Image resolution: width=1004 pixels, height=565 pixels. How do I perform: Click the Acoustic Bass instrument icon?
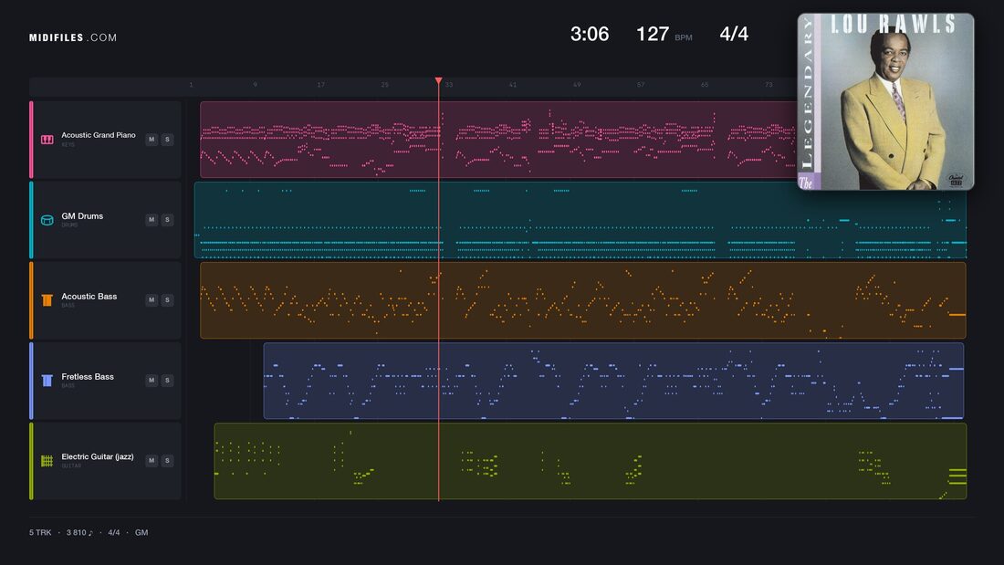47,300
